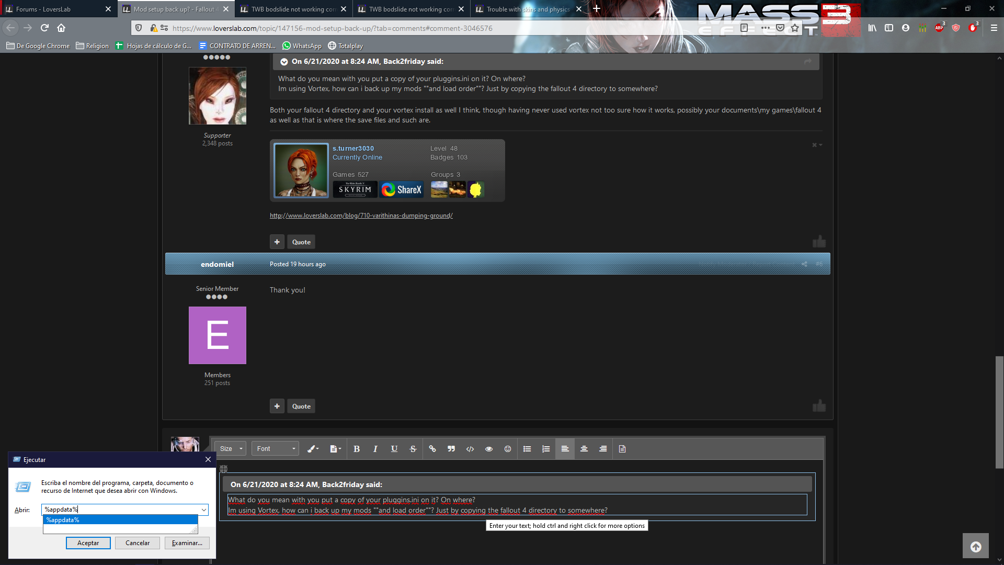Quote the post with the loverslab blog link
Image resolution: width=1004 pixels, height=565 pixels.
[301, 242]
